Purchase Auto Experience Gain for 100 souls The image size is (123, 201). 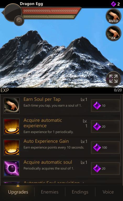(x=105, y=147)
